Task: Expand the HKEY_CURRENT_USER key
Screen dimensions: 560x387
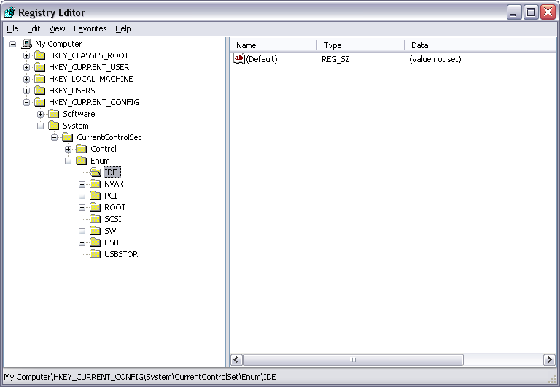Action: [27, 67]
